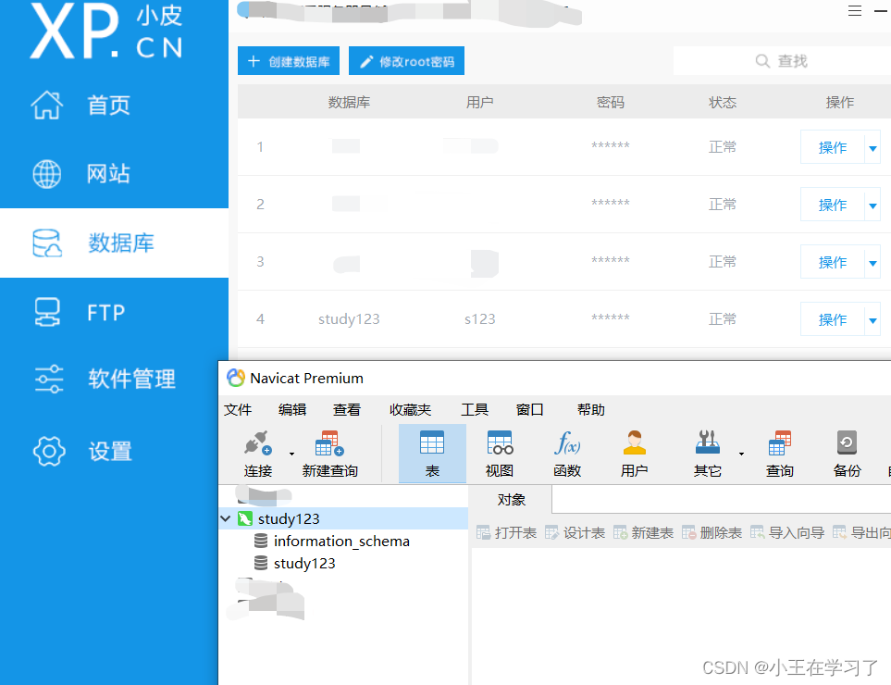891x685 pixels.
Task: Switch to 视图 (Views) icon
Action: tap(499, 453)
